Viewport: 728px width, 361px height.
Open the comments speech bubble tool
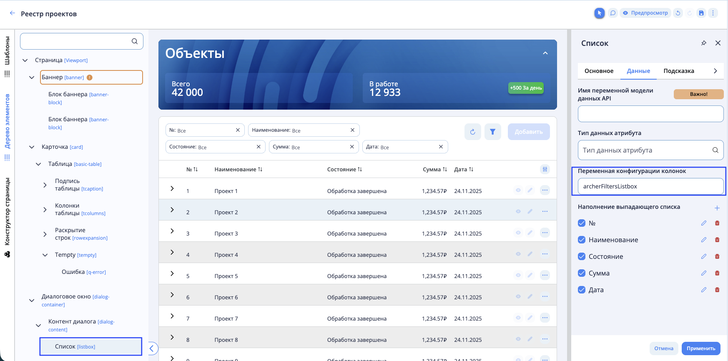[x=613, y=13]
